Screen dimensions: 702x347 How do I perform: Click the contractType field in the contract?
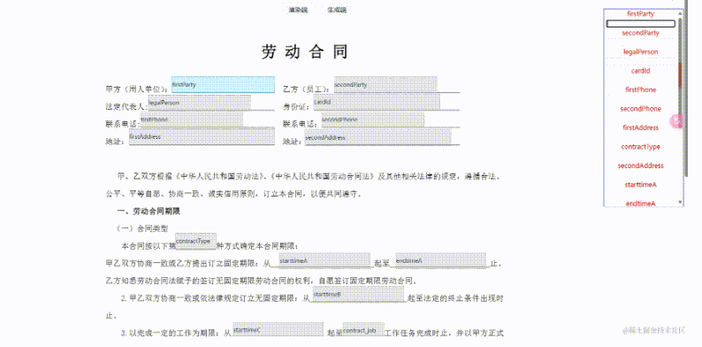tap(196, 242)
